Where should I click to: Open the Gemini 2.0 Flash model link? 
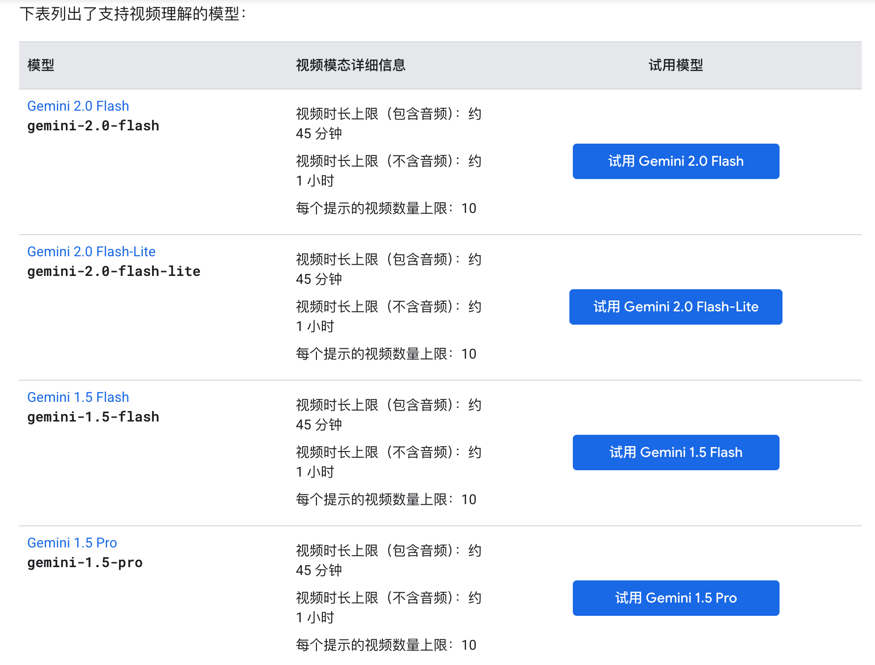click(78, 106)
